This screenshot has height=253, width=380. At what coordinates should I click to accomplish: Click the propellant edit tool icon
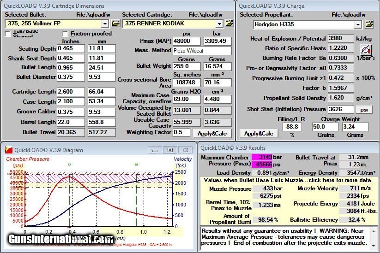tap(366, 49)
